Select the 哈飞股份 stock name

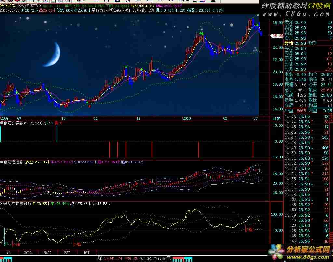pos(8,6)
